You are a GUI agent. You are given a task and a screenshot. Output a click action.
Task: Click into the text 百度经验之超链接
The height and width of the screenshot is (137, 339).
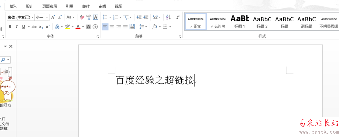pyautogui.click(x=155, y=80)
